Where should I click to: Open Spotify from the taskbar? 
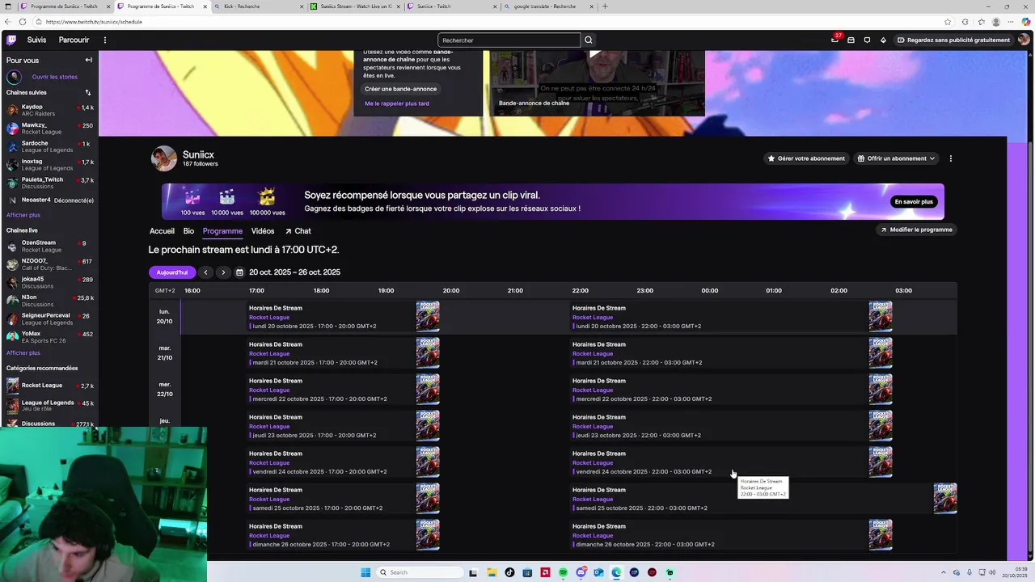[x=563, y=572]
